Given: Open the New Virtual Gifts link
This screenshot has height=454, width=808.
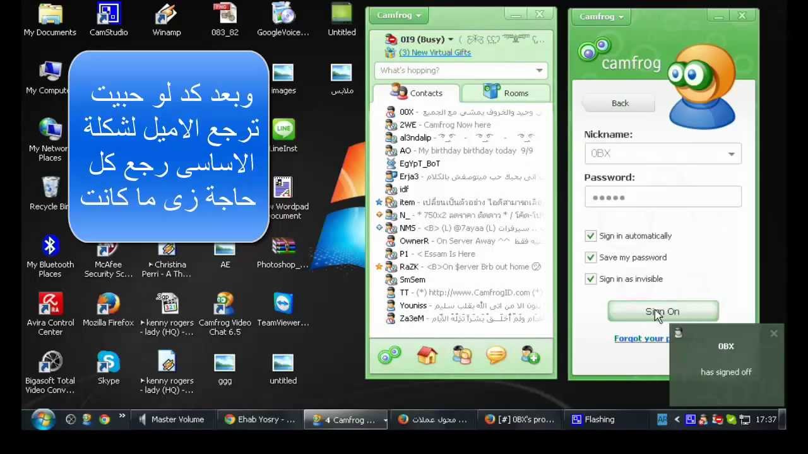Looking at the screenshot, I should tap(435, 52).
